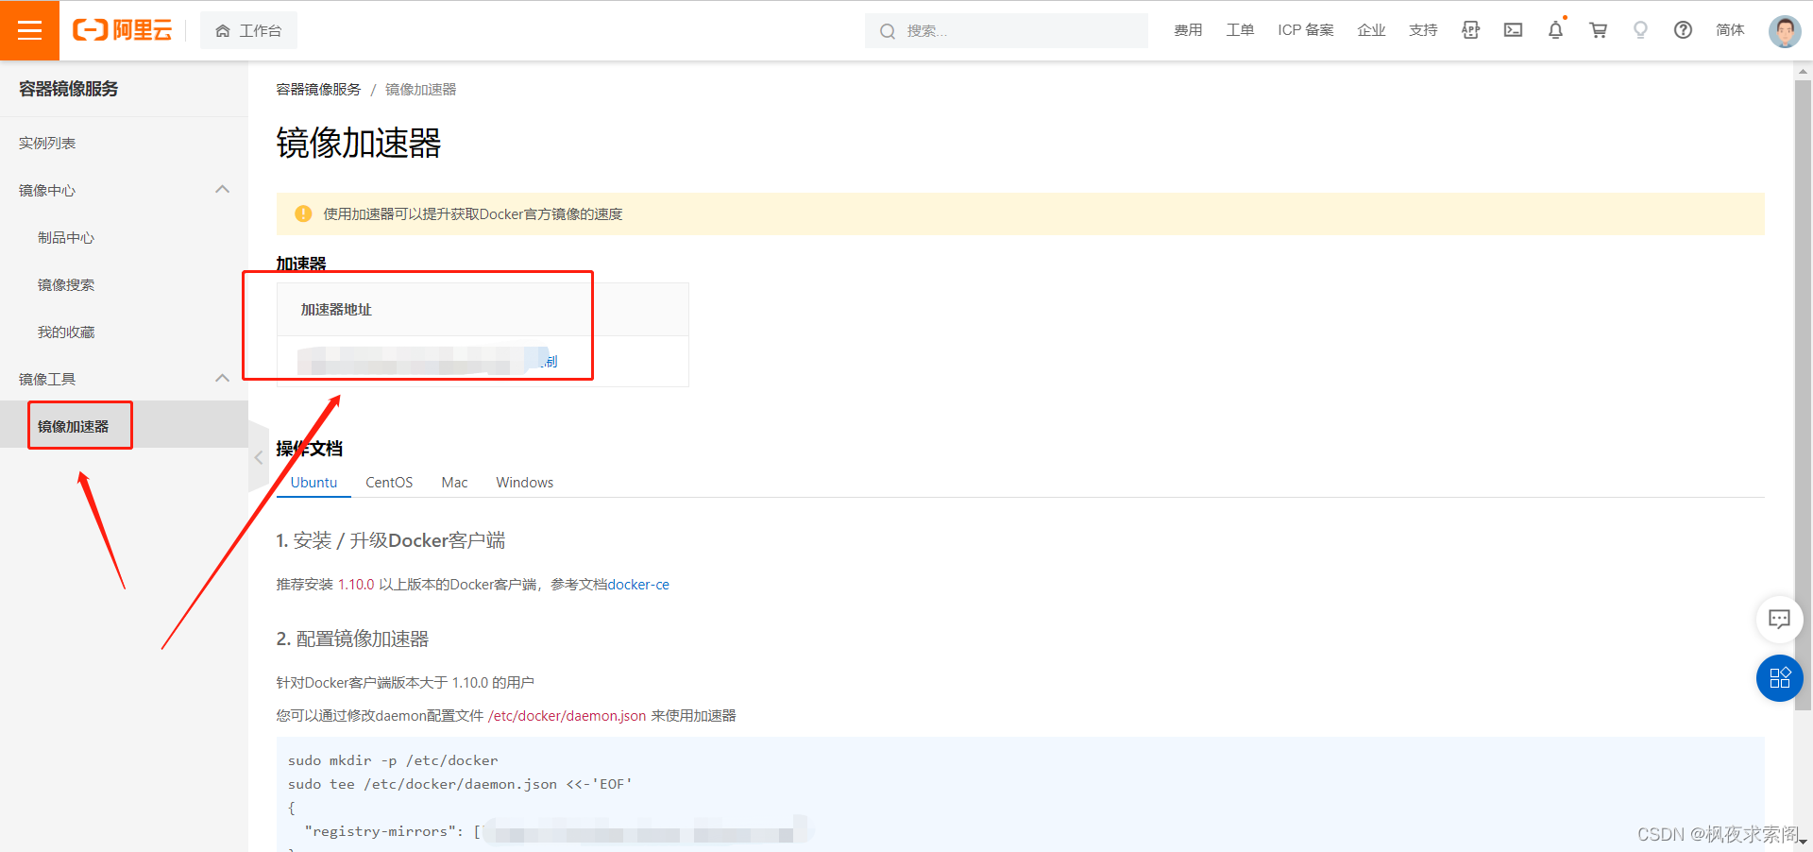Open the blue quick-access apps button
Image resolution: width=1813 pixels, height=852 pixels.
(1779, 678)
